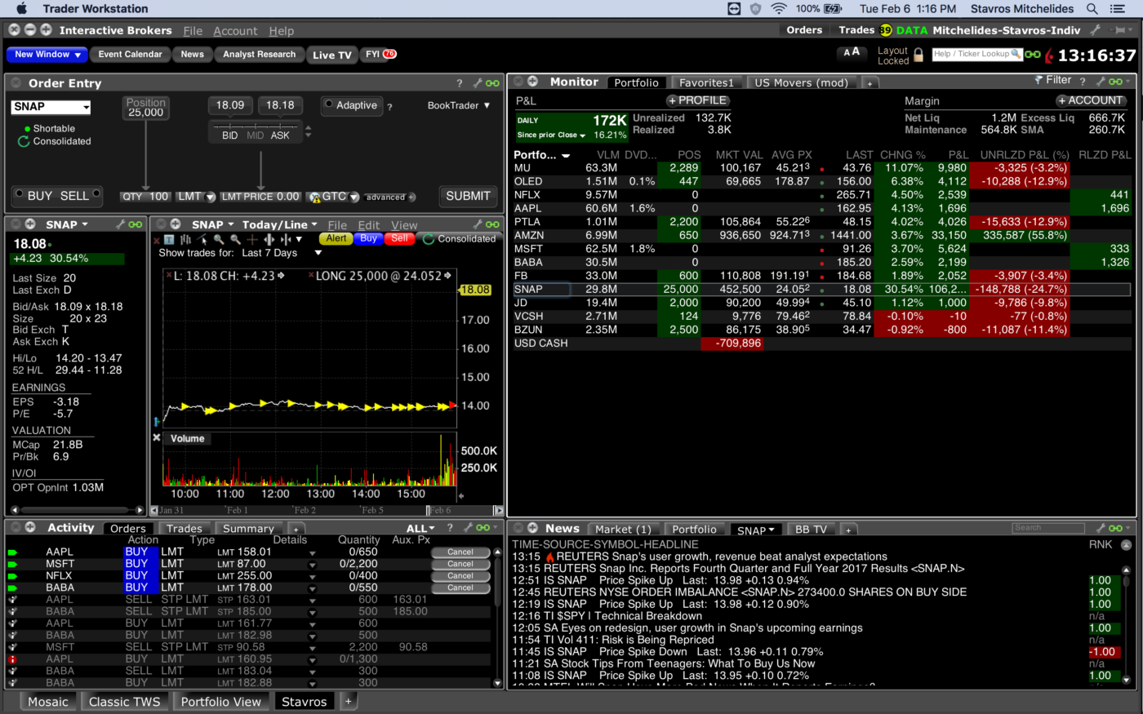Select the chart pointer cursor tool
The height and width of the screenshot is (714, 1143).
click(x=202, y=239)
